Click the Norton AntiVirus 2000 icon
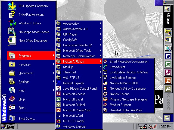174x130 pixels. point(105,83)
